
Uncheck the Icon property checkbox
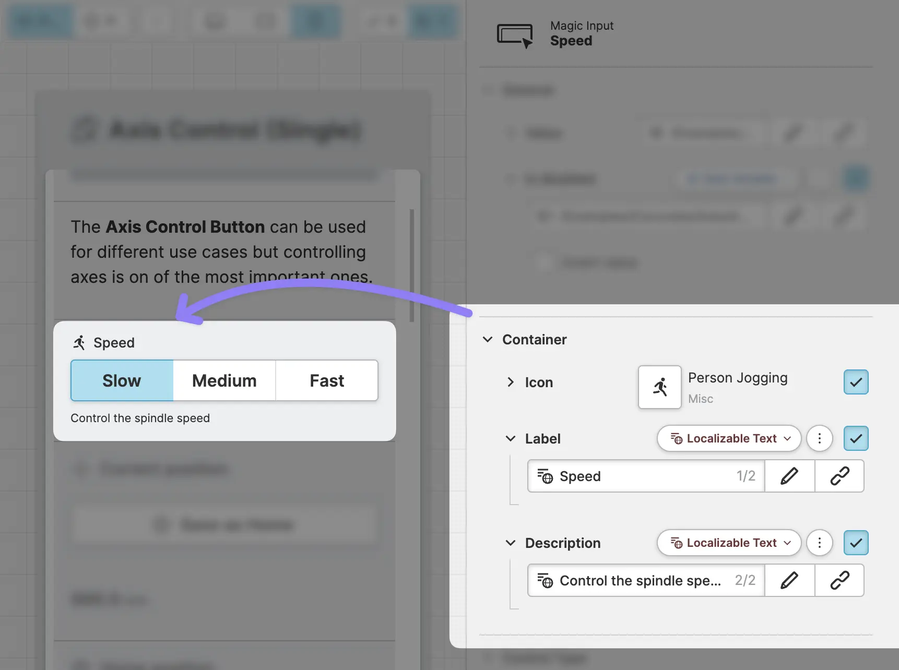[856, 382]
